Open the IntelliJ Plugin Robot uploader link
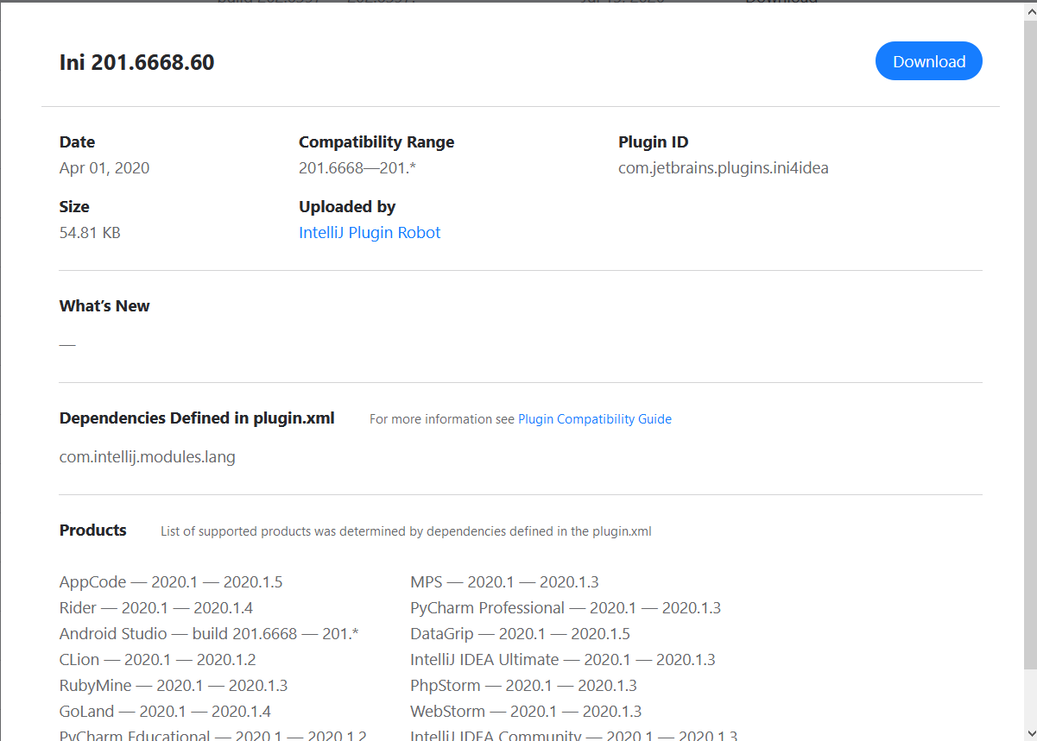The image size is (1037, 741). (x=370, y=233)
